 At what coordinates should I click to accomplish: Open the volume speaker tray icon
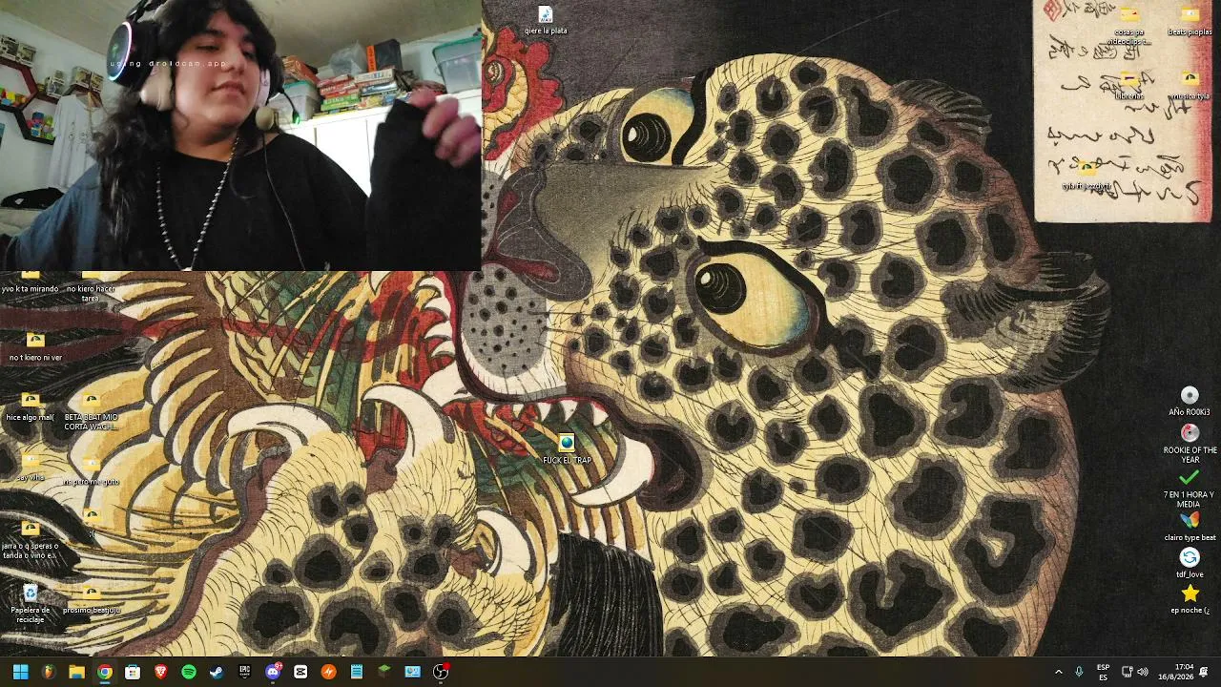point(1143,672)
